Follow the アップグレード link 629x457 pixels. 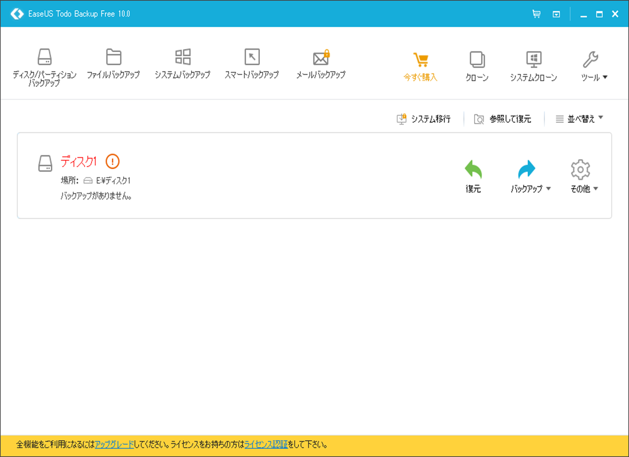pyautogui.click(x=114, y=445)
